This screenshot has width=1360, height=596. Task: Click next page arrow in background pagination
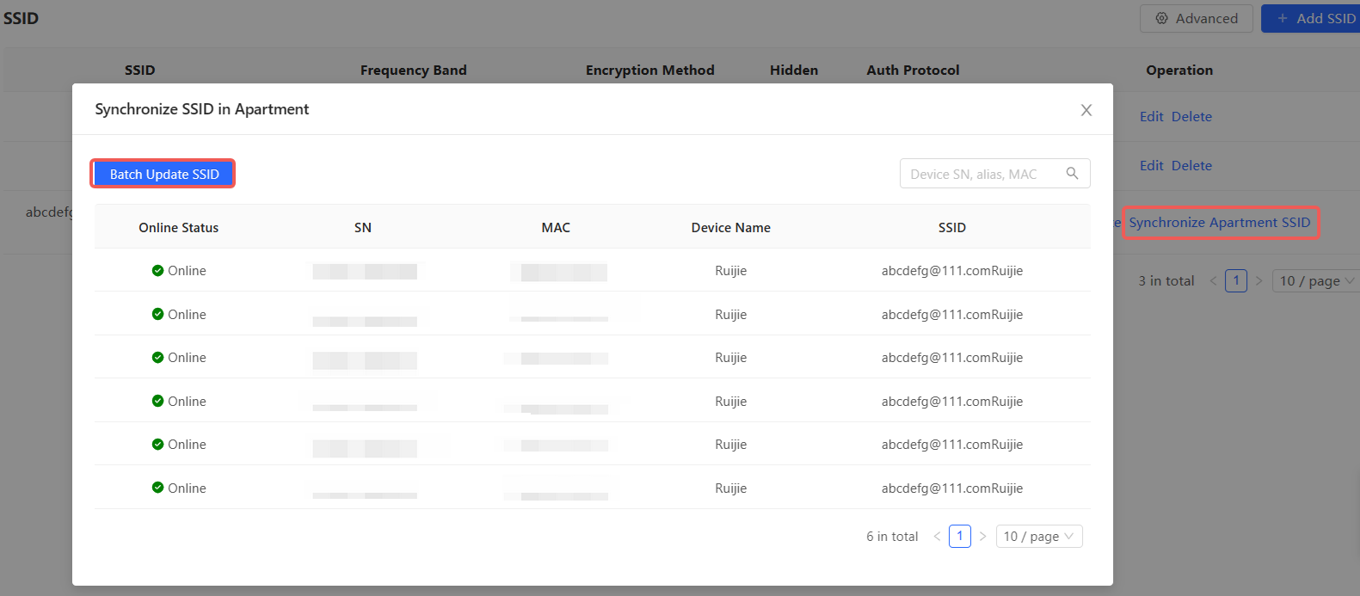coord(1258,280)
